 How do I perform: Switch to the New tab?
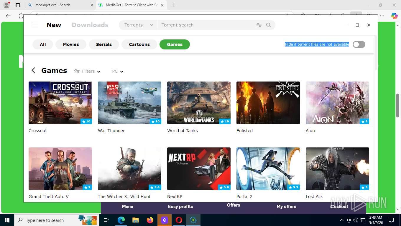pyautogui.click(x=54, y=25)
